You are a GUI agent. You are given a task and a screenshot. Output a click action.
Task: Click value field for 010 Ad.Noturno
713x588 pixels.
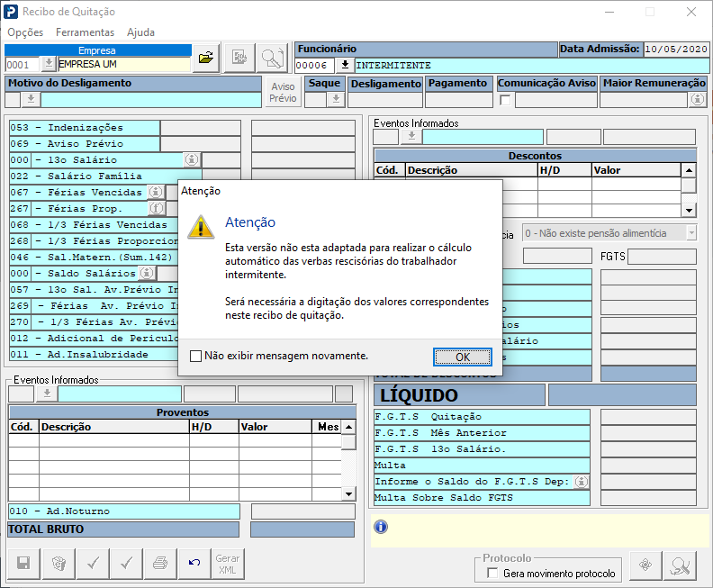pyautogui.click(x=302, y=511)
